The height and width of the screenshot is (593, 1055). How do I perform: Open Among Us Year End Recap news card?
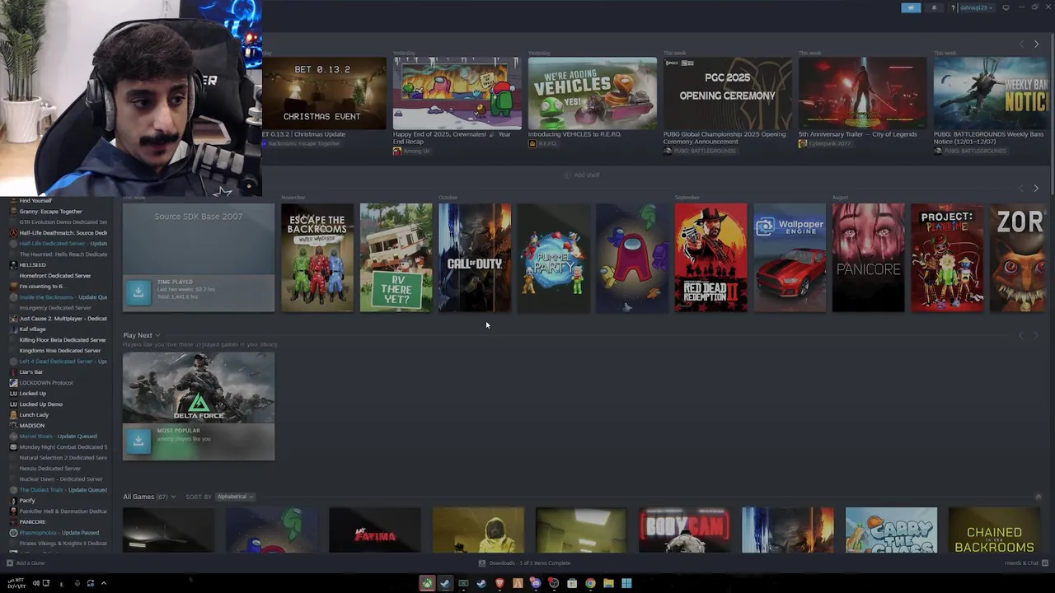coord(456,93)
